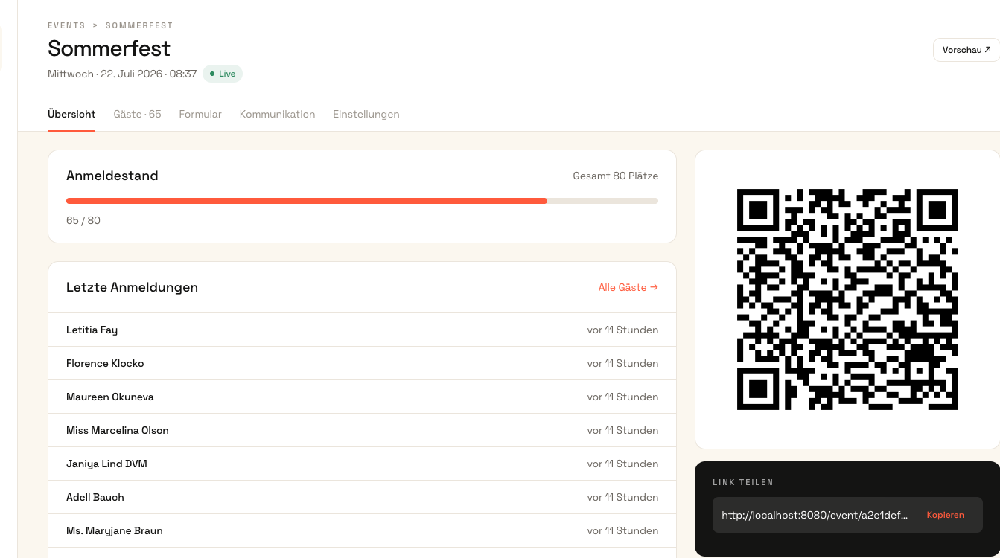Click the 65 / 80 registration count
This screenshot has height=558, width=1000.
coord(83,220)
